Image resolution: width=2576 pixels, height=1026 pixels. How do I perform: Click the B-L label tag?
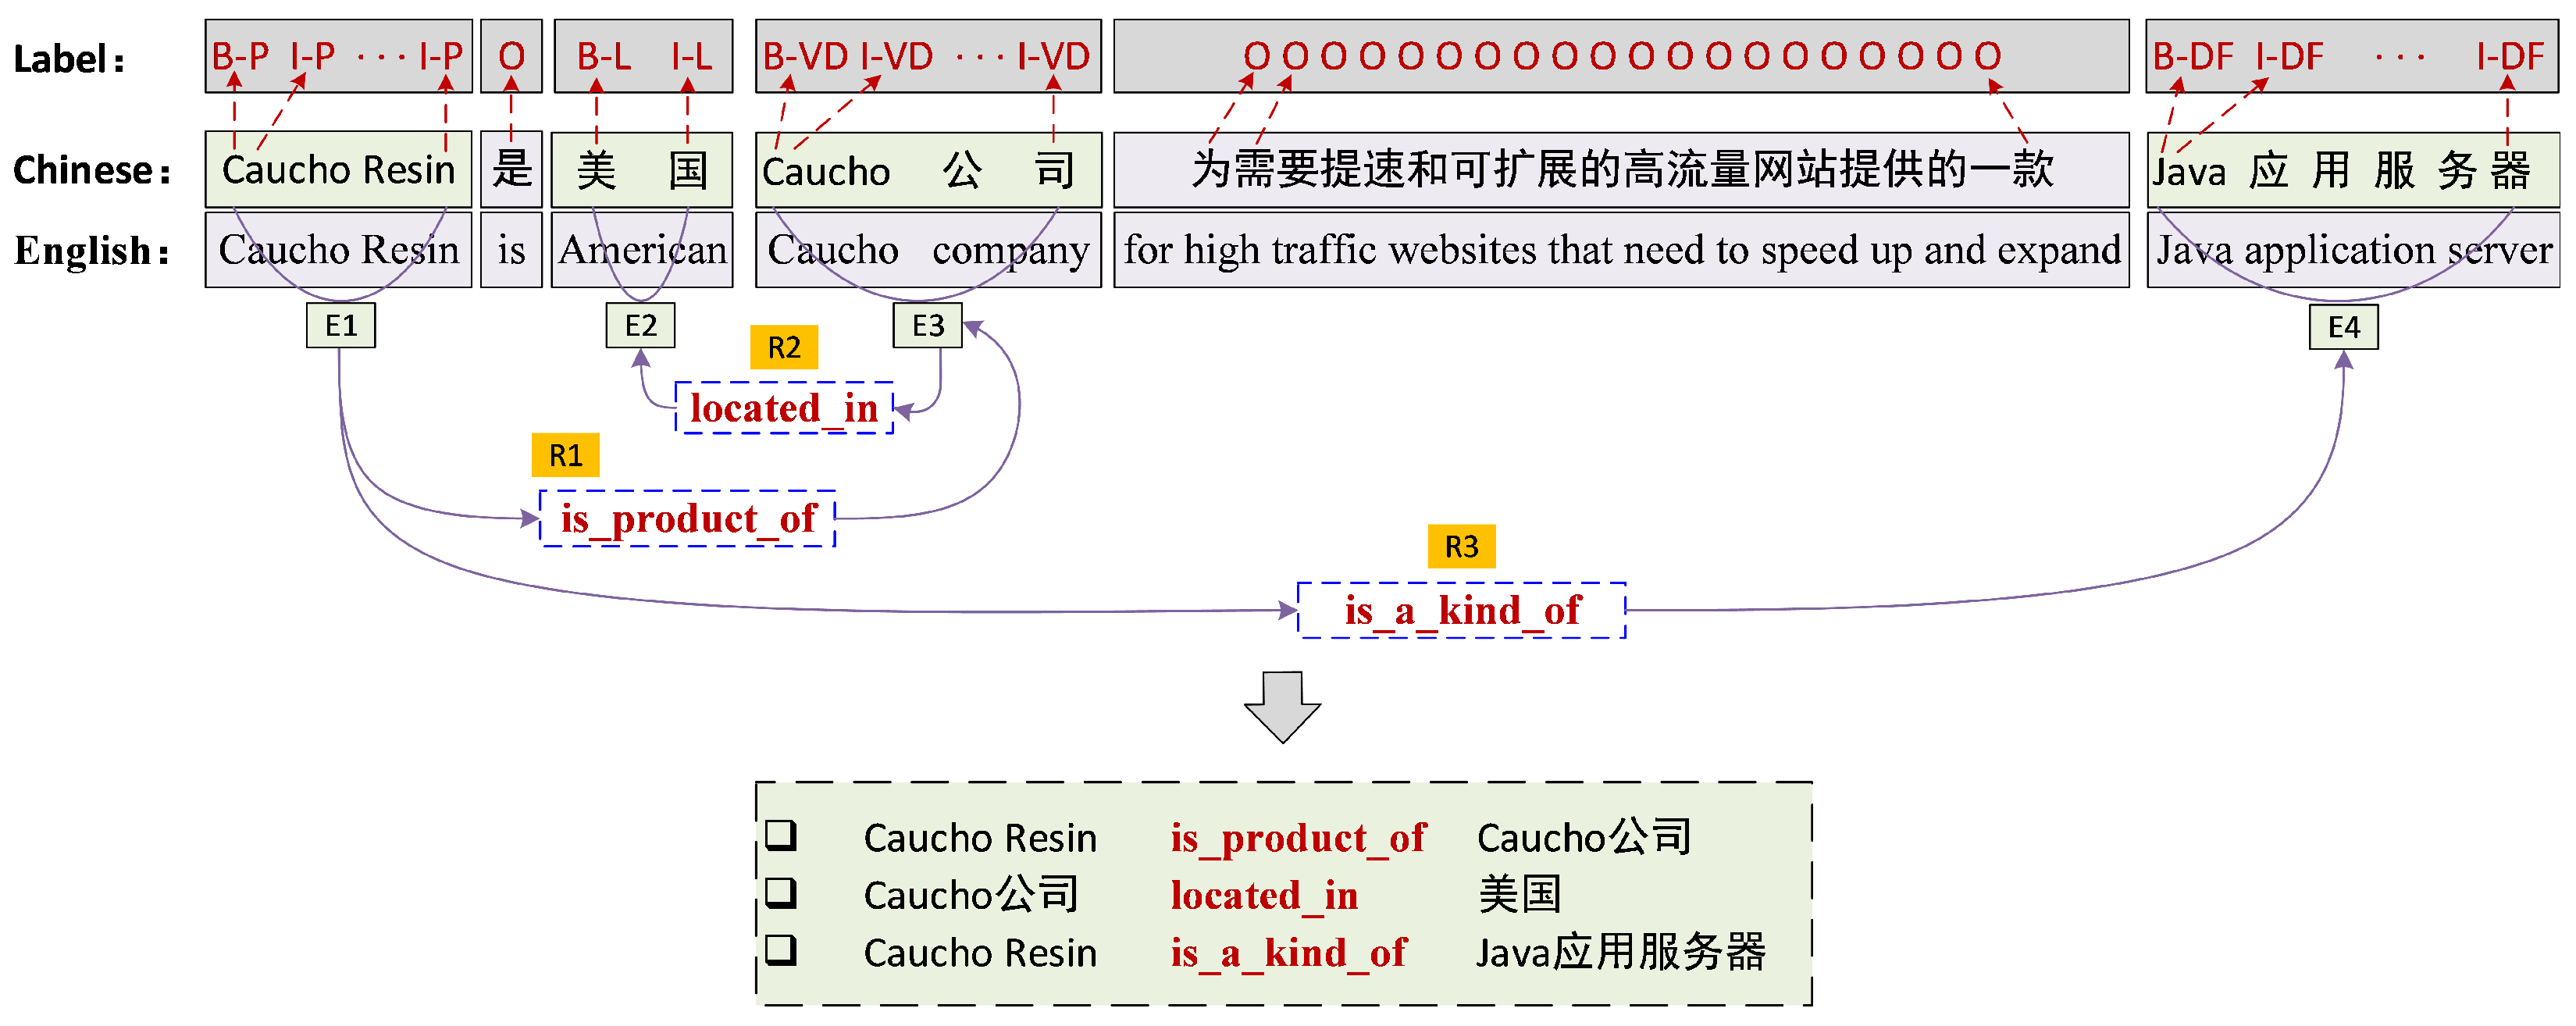pyautogui.click(x=604, y=56)
